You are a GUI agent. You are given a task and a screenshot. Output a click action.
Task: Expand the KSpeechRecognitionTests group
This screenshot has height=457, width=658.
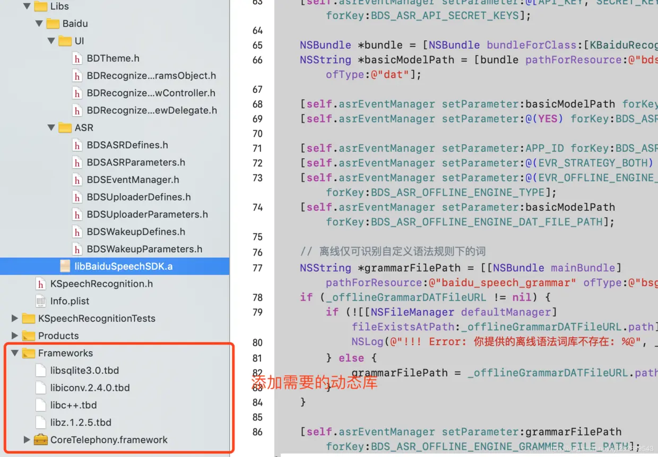click(x=15, y=319)
